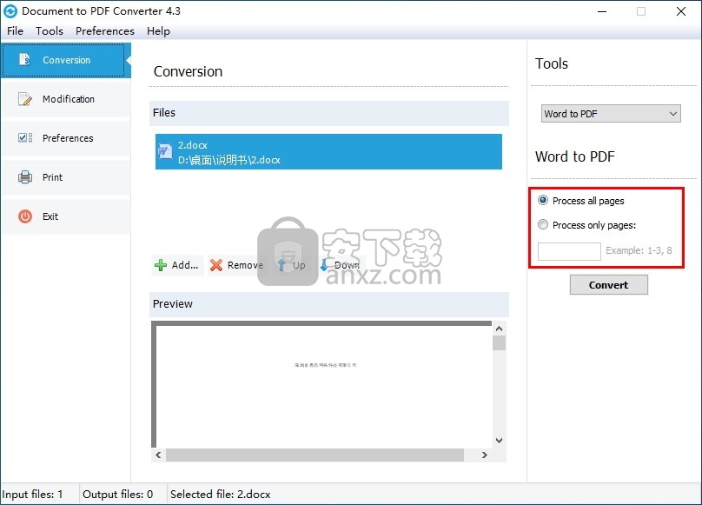Click the document preview page

(324, 386)
